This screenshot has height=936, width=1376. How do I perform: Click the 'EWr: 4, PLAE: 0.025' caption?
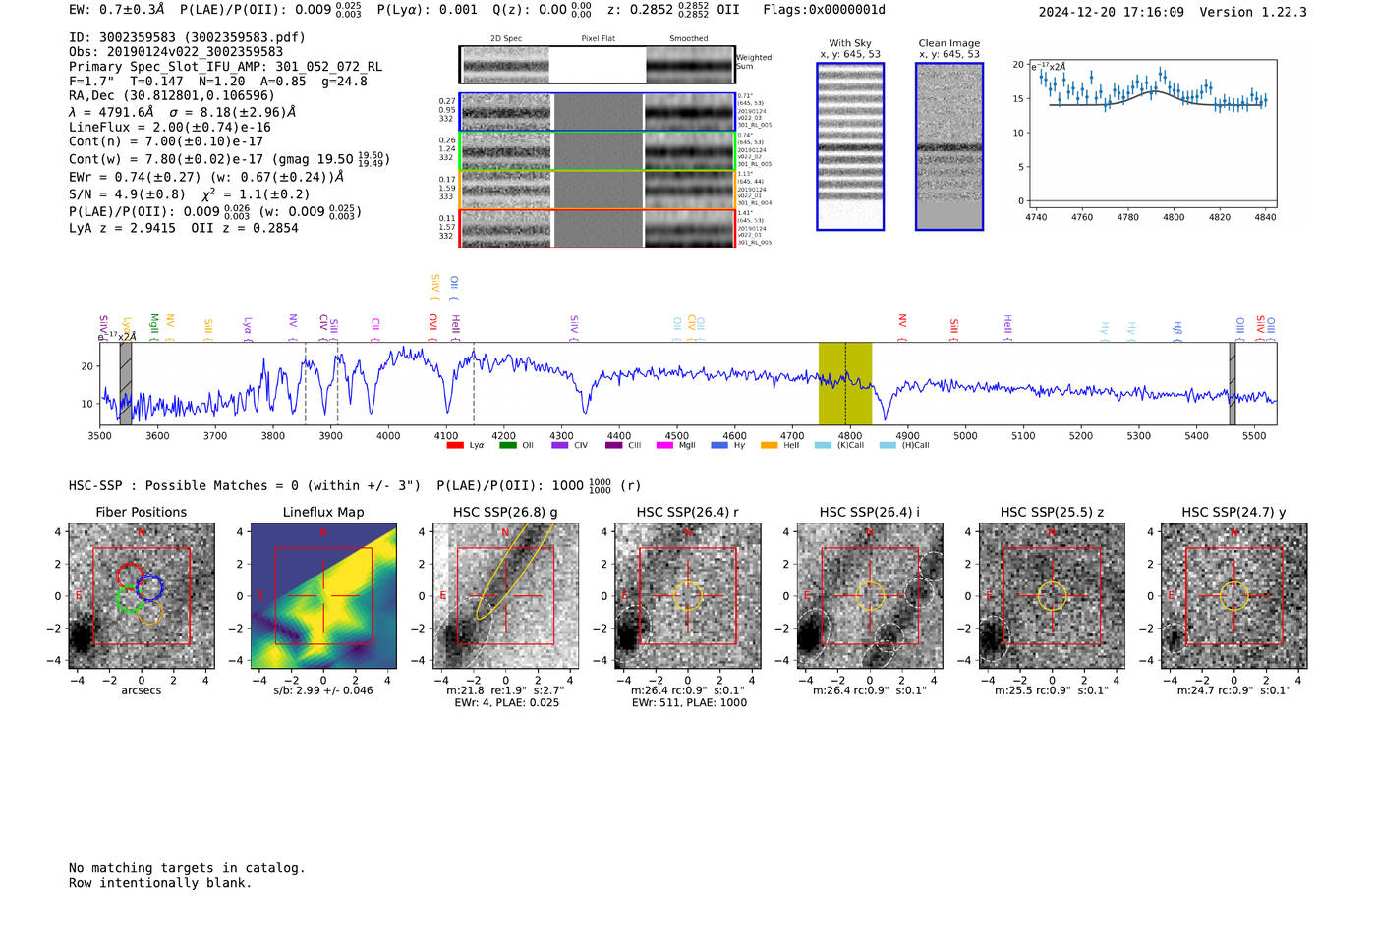506,702
